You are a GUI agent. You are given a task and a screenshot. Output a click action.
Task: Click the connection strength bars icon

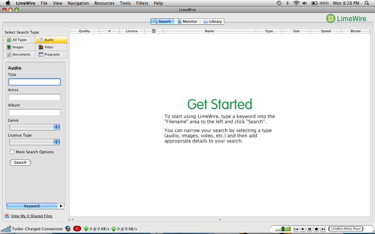6,229
